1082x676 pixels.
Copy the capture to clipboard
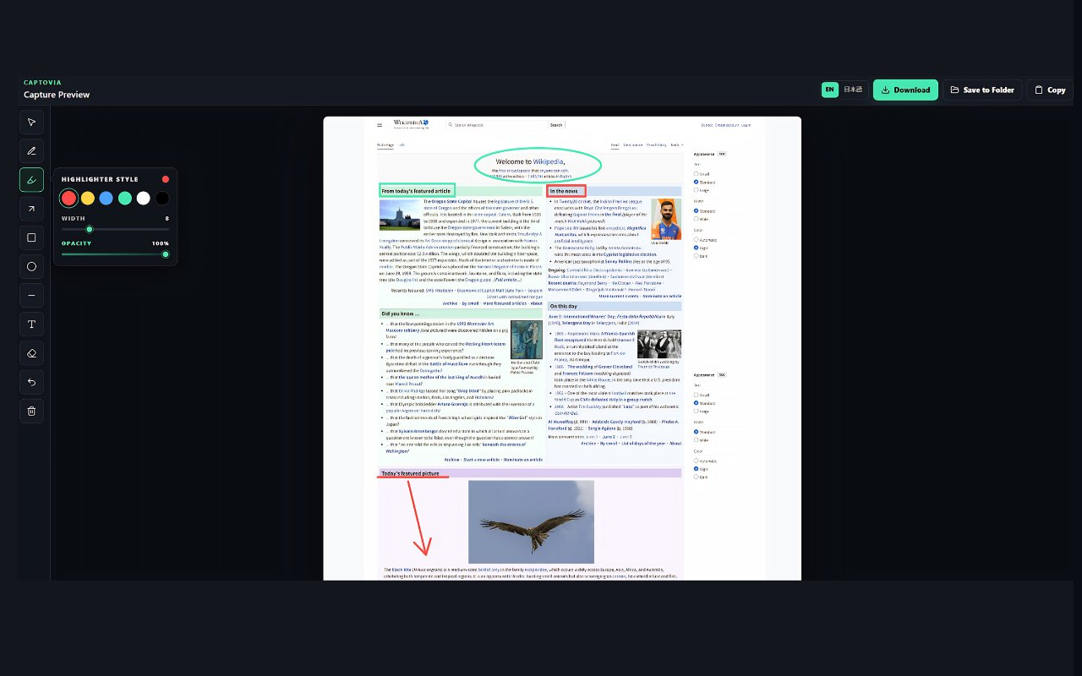1050,90
